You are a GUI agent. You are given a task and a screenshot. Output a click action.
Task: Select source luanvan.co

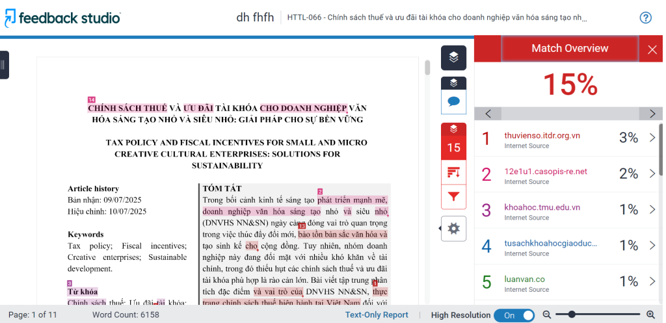tap(525, 279)
